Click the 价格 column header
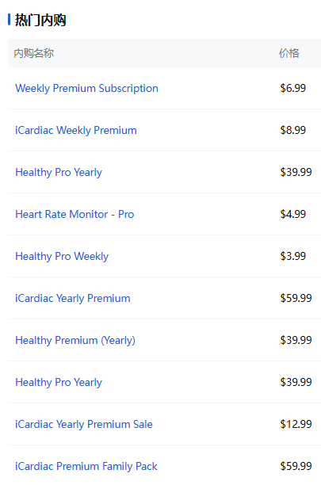 click(x=289, y=53)
